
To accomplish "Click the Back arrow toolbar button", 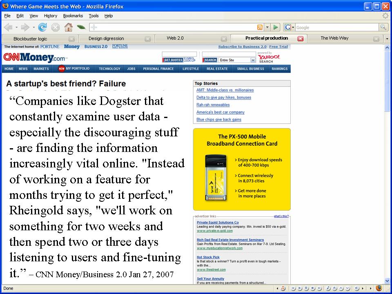I will [x=8, y=27].
